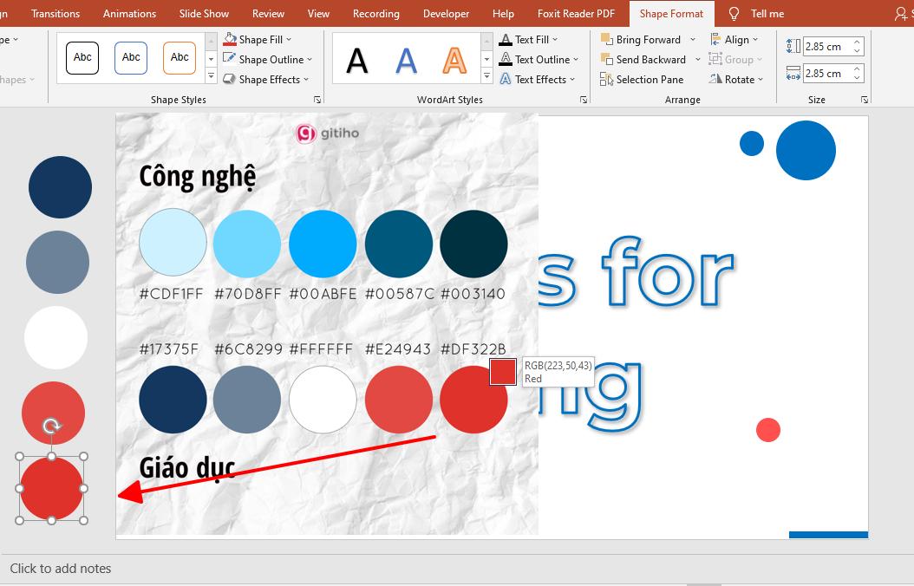Open the Text Effects options
The image size is (914, 586).
(538, 79)
